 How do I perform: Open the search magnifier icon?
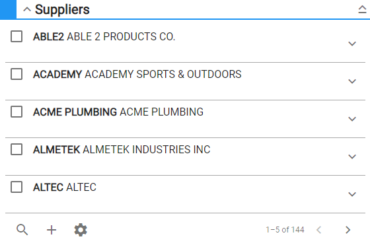click(22, 230)
